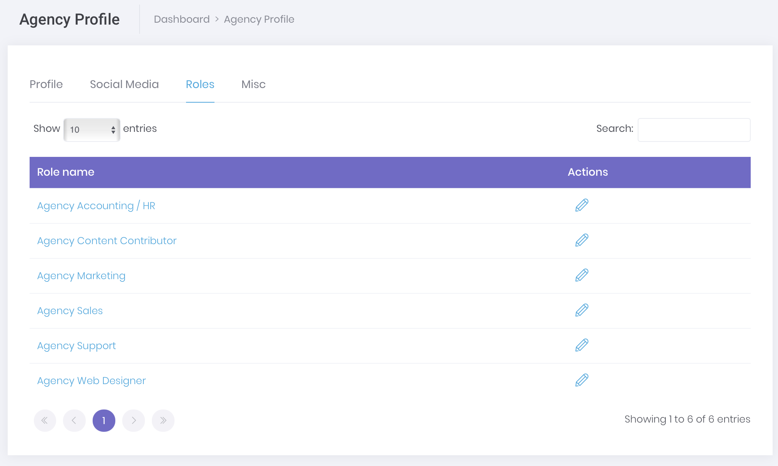Open the Agency Support role link
Image resolution: width=778 pixels, height=466 pixels.
coord(76,346)
